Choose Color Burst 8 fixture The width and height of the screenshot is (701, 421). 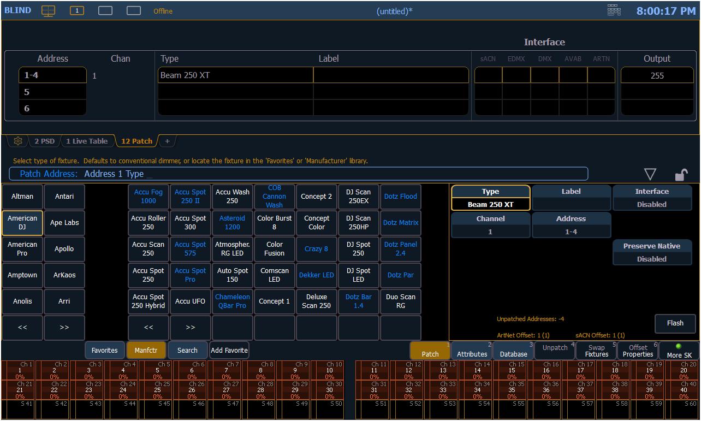[x=275, y=223]
